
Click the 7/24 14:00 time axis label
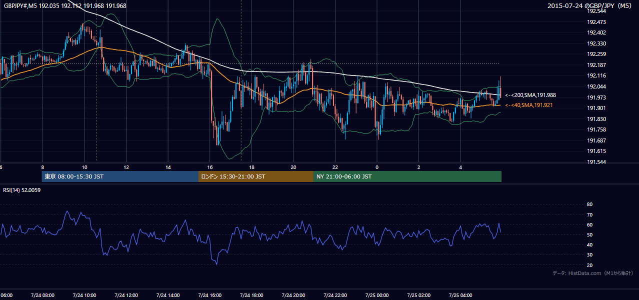click(168, 295)
